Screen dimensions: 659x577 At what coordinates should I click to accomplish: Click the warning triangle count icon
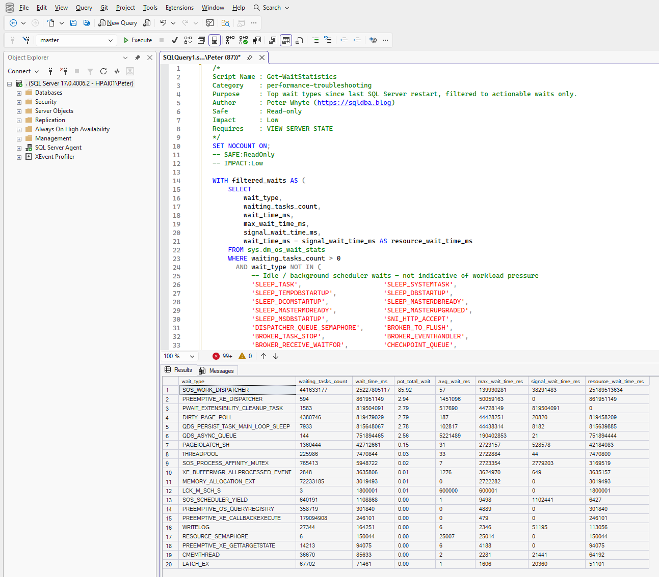[x=242, y=356]
